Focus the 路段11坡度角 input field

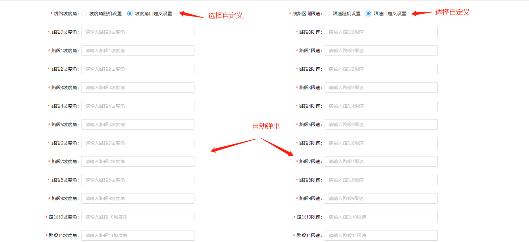tap(138, 235)
